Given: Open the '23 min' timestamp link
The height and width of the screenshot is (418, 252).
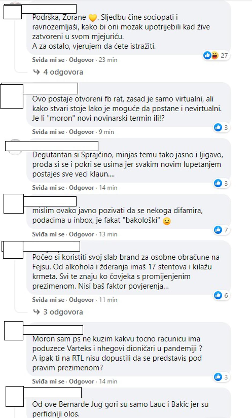Looking at the screenshot, I should 108,60.
